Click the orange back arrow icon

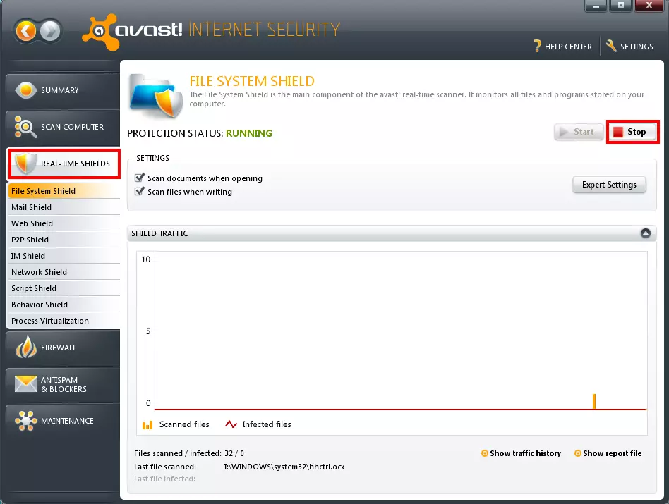27,30
